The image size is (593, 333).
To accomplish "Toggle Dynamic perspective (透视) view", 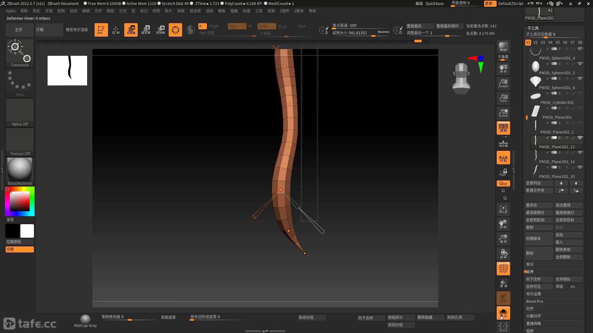I will pyautogui.click(x=503, y=128).
